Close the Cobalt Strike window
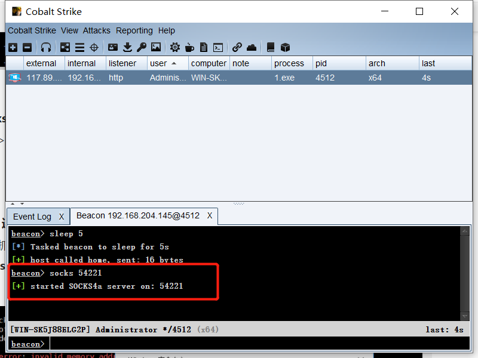The image size is (478, 358). coord(455,11)
